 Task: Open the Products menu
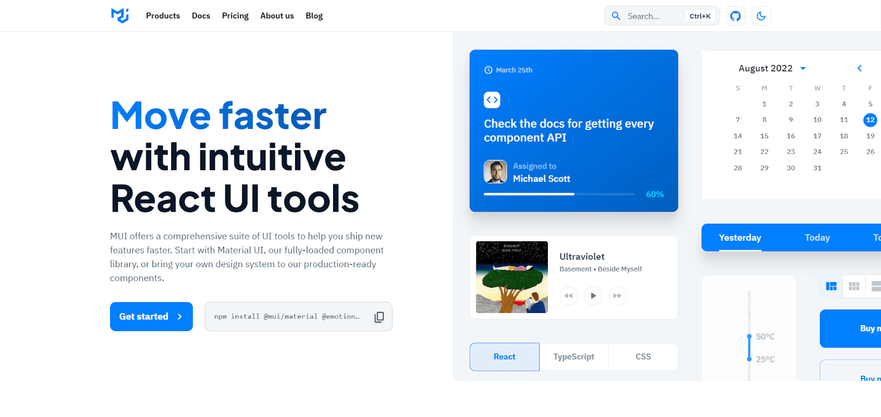(163, 16)
